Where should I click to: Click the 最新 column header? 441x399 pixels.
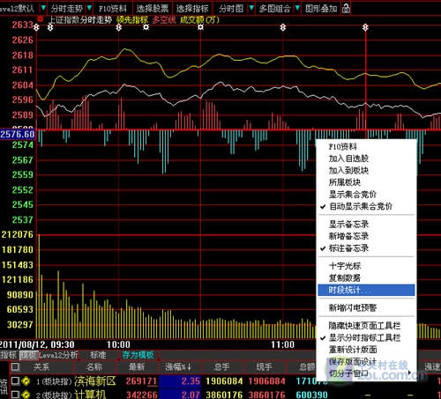(x=137, y=366)
